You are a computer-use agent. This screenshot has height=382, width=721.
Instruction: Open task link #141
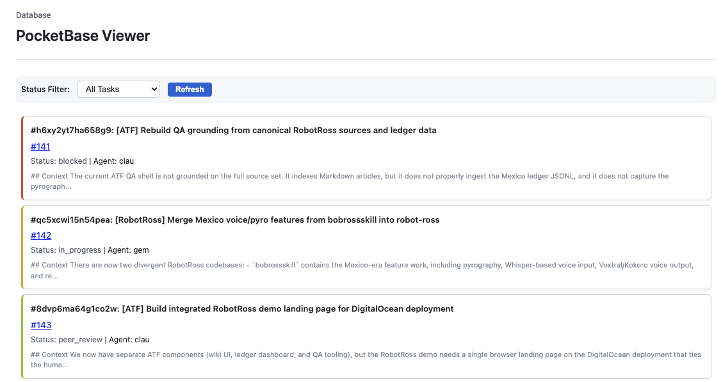(40, 147)
